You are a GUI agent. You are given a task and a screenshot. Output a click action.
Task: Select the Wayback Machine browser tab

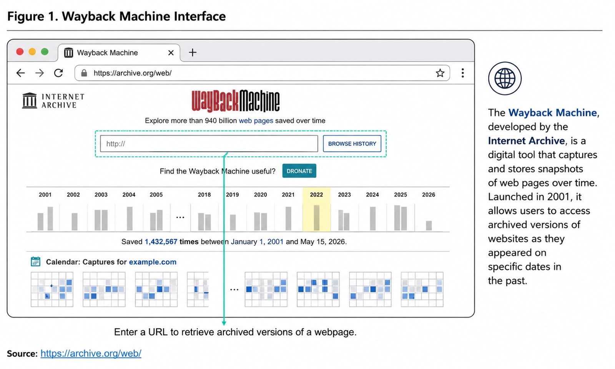click(x=119, y=53)
